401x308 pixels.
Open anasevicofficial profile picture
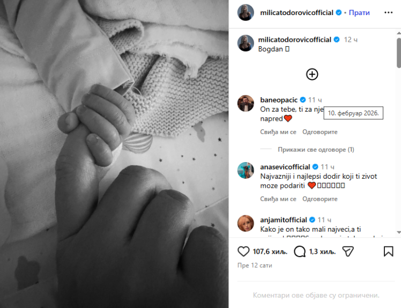[x=246, y=170]
